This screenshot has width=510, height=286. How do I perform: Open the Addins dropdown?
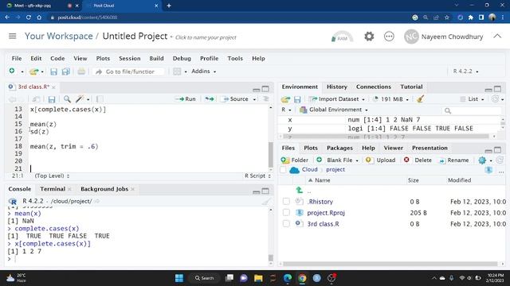[x=204, y=71]
